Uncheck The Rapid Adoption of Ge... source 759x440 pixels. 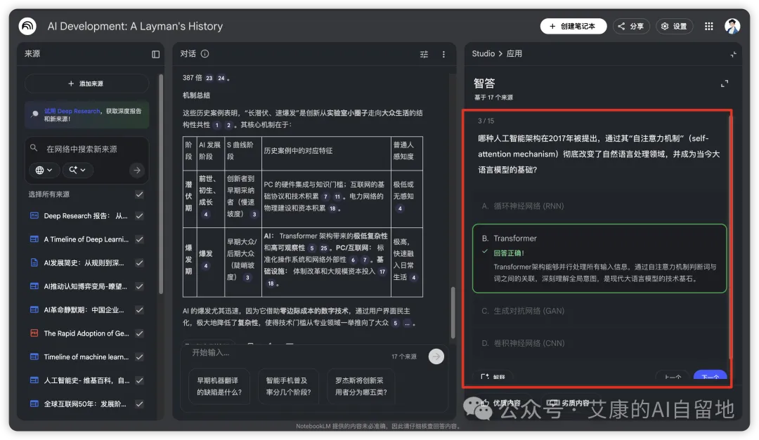point(139,333)
